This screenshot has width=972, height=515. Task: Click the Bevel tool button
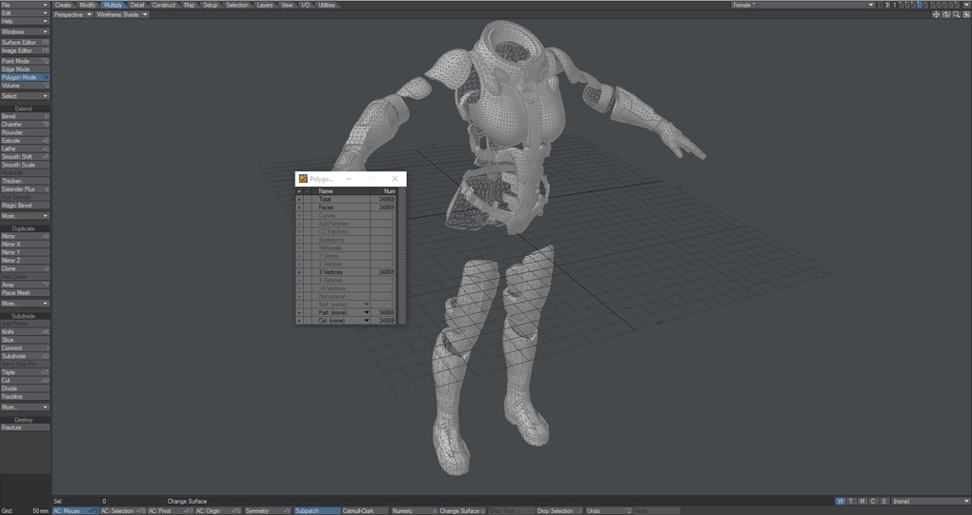(24, 116)
